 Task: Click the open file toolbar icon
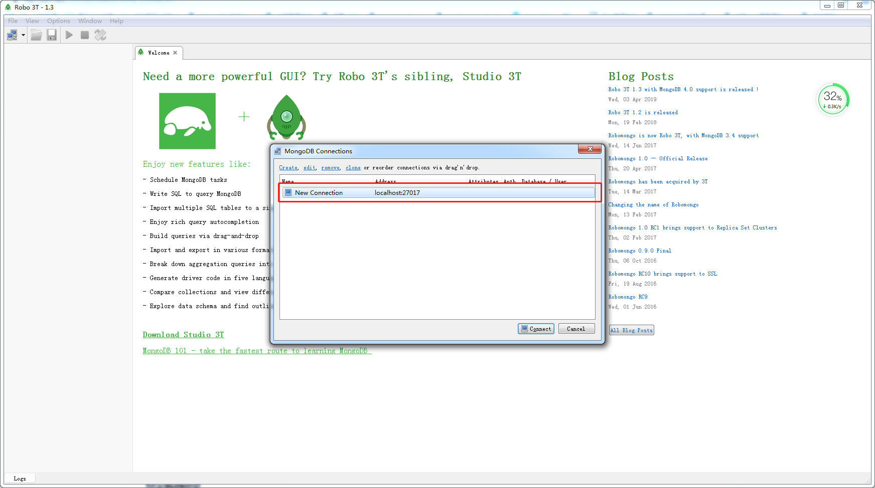(x=36, y=35)
